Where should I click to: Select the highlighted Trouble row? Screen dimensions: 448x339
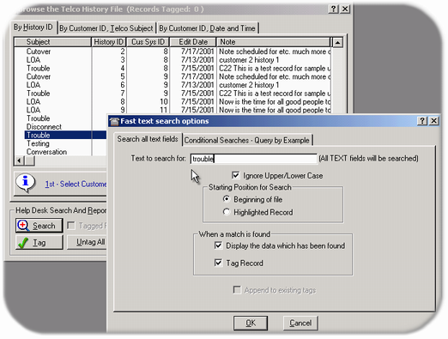[65, 135]
